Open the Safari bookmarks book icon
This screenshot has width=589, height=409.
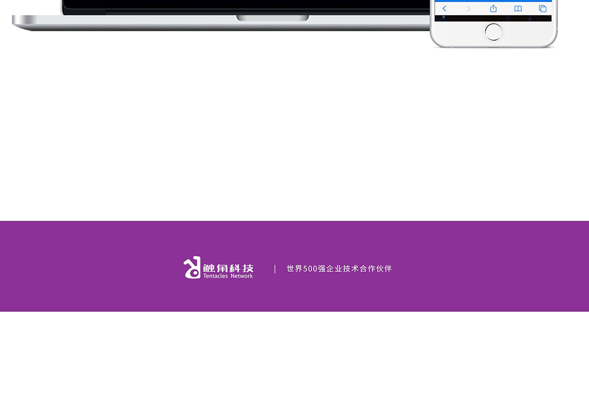click(x=518, y=9)
